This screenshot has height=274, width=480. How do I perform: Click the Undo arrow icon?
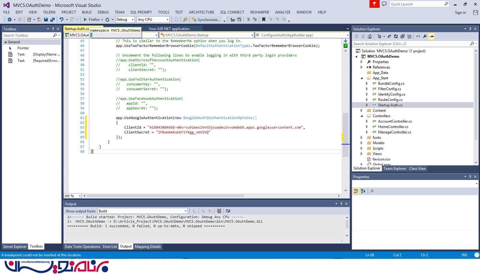click(62, 20)
